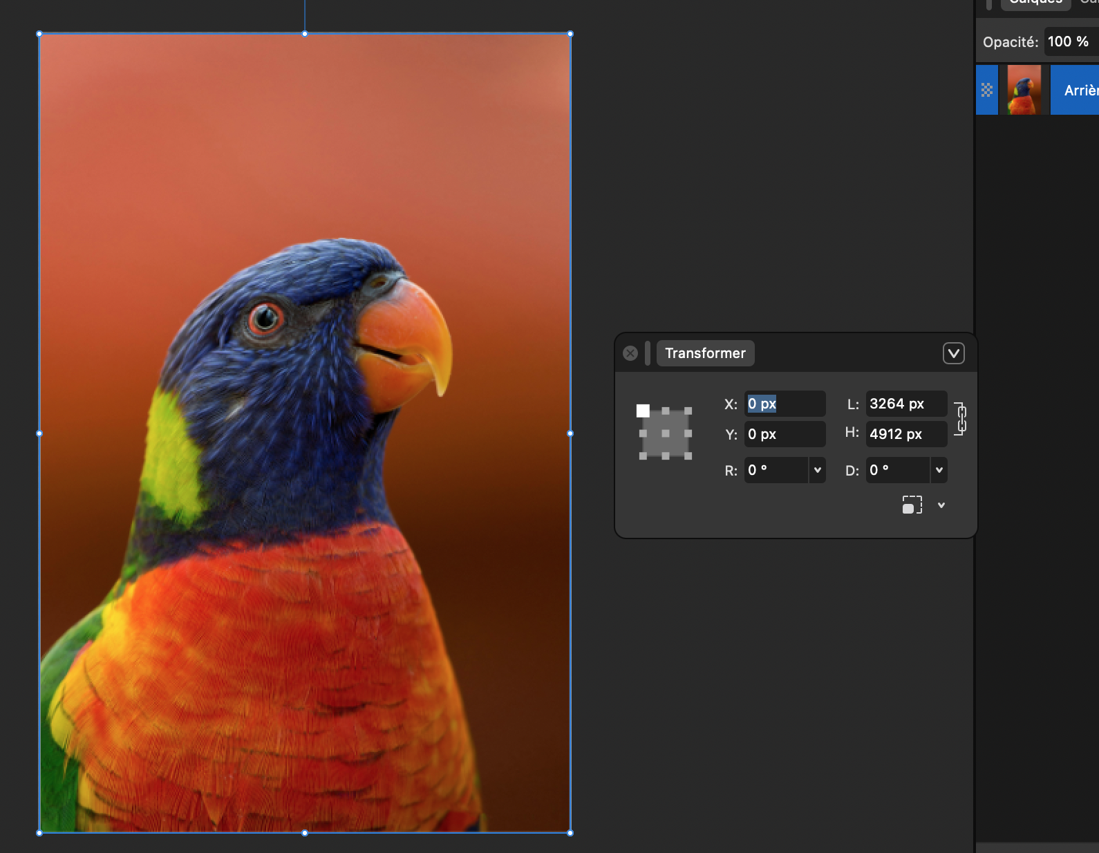Open the Transformer panel options menu
1099x853 pixels.
point(954,353)
